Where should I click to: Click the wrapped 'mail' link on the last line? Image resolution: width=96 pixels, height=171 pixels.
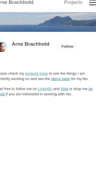tap(3, 94)
